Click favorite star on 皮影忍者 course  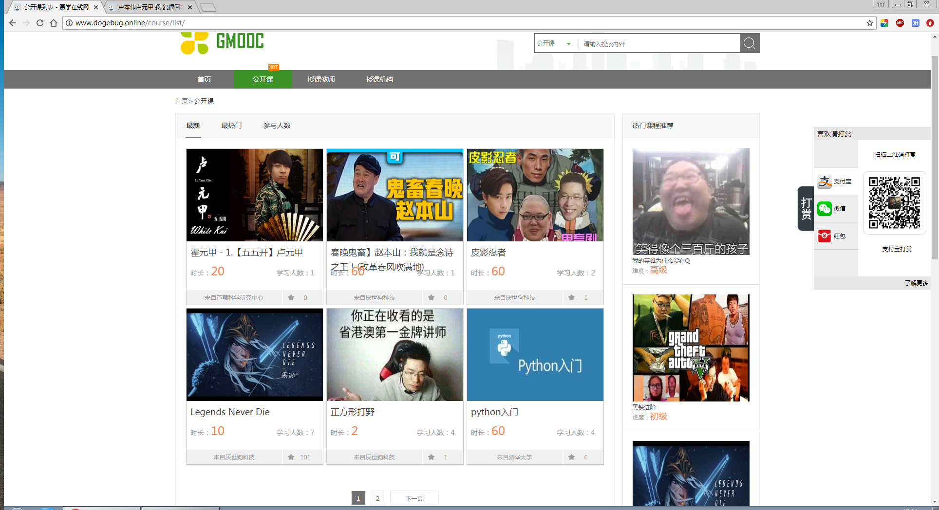tap(571, 297)
